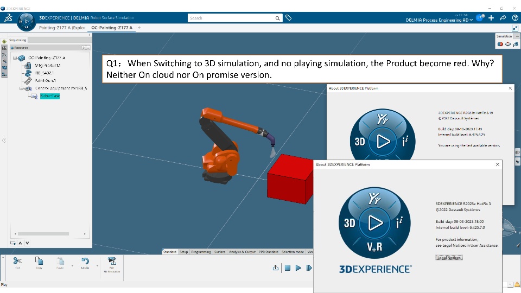Screen dimensions: 521x293
Task: Click the Resource panel help button
Action: tap(84, 48)
